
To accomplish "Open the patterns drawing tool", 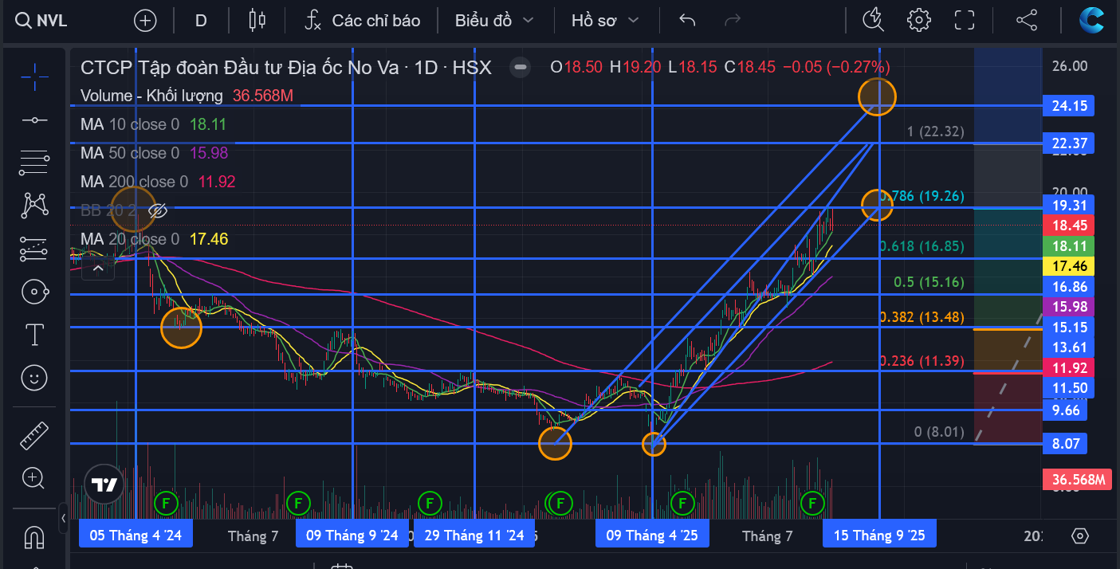I will coord(34,206).
